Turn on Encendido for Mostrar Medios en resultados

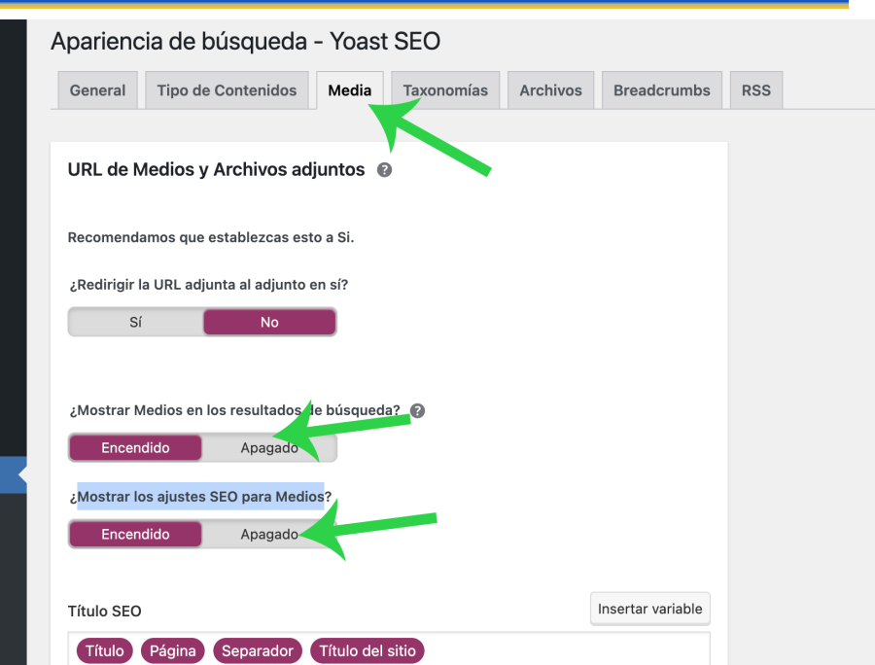[x=135, y=448]
